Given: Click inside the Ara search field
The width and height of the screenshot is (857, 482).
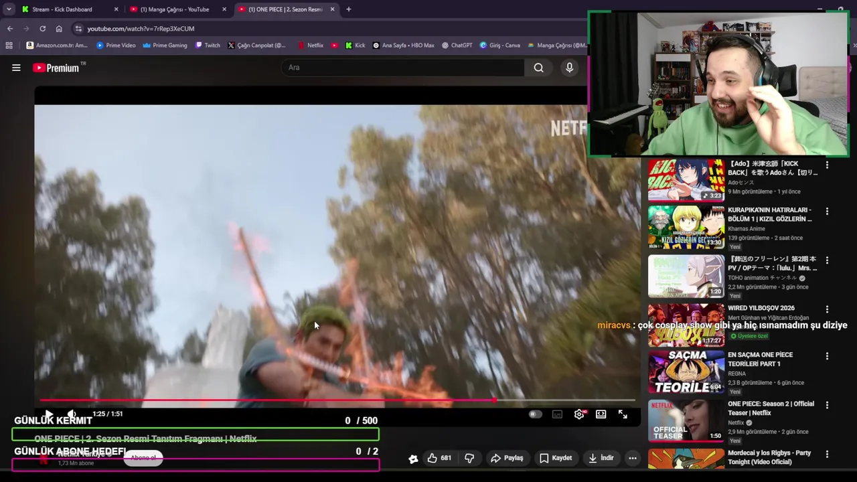Looking at the screenshot, I should coord(403,68).
